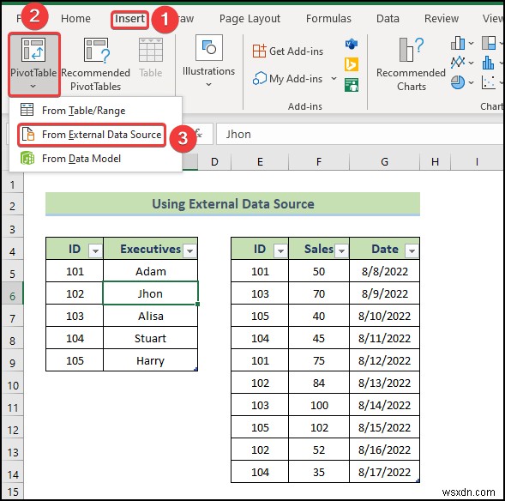Switch to the Home tab
This screenshot has height=501, width=505.
click(75, 19)
